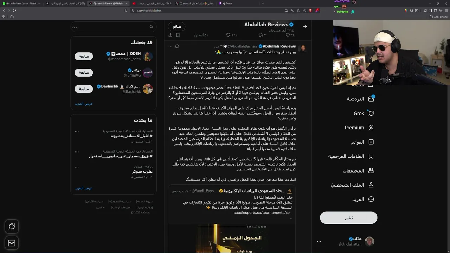Reload the page
This screenshot has height=253, width=450.
click(x=14, y=11)
